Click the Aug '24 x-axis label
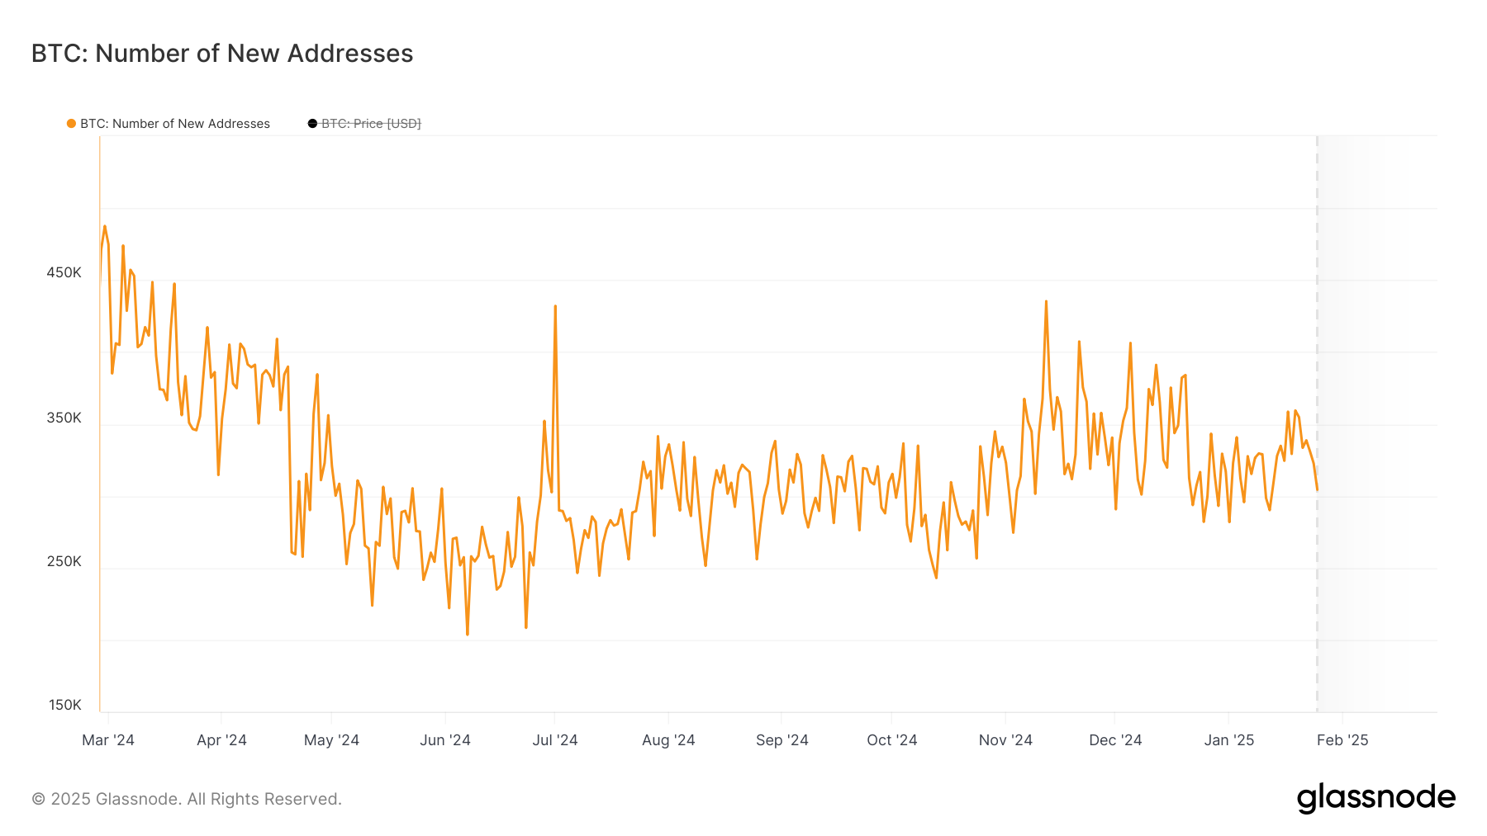Image resolution: width=1487 pixels, height=836 pixels. point(668,740)
